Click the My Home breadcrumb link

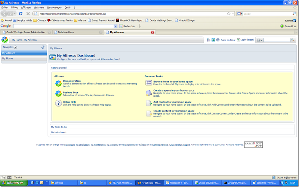(x=17, y=40)
